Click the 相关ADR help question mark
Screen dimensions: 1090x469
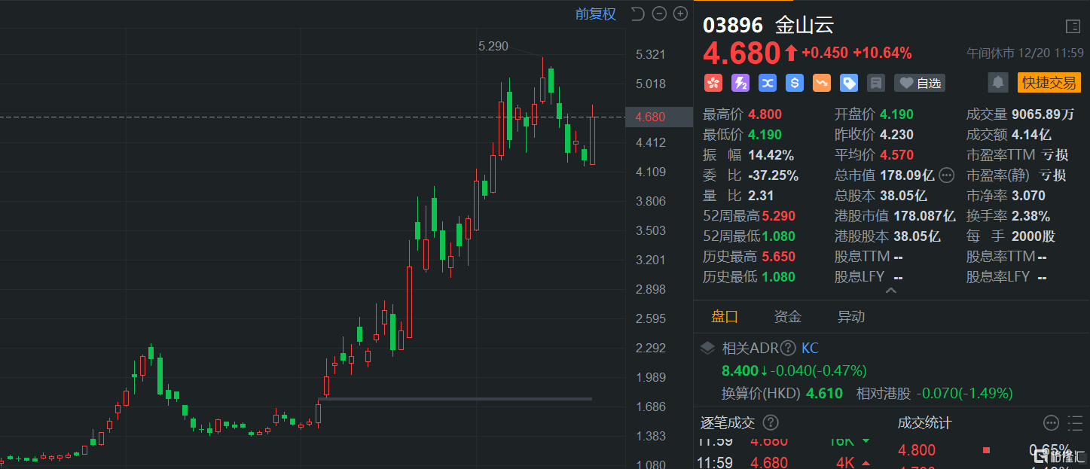point(788,348)
